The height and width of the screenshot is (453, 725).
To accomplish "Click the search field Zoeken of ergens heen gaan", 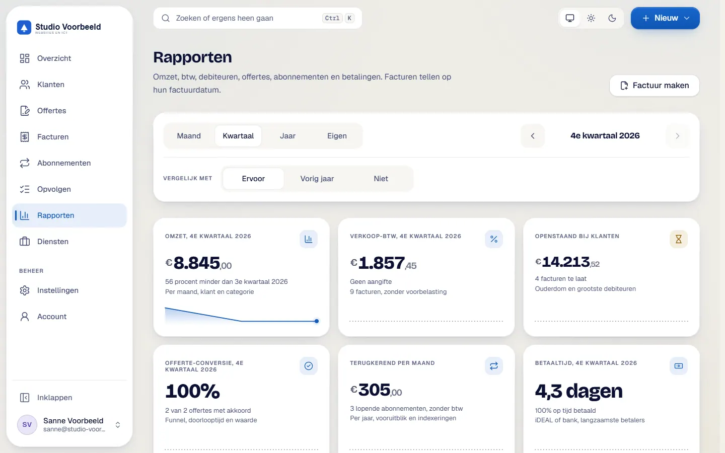I will (x=258, y=18).
